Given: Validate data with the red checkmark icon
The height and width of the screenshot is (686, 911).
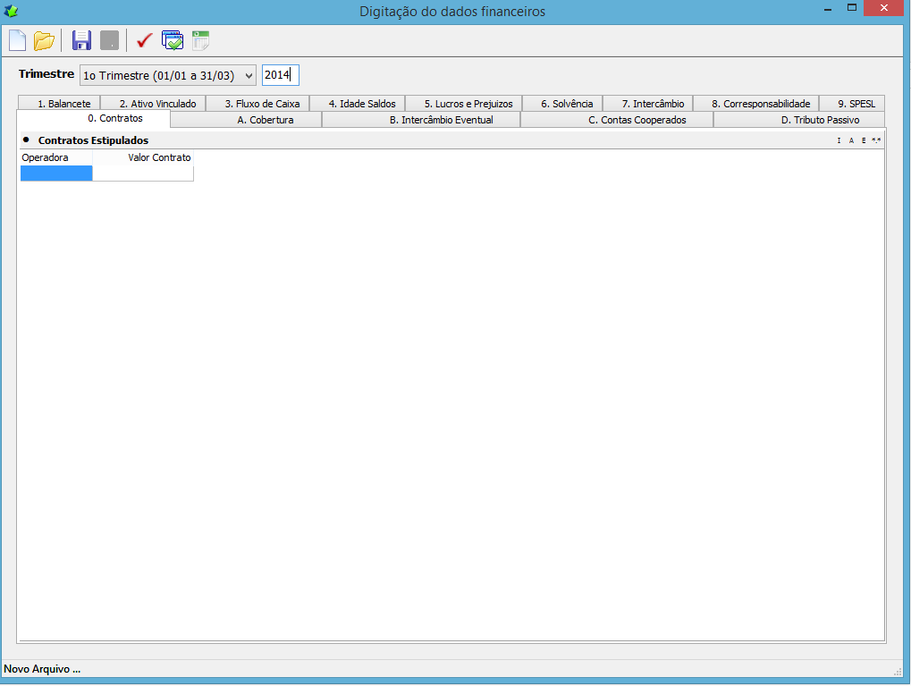Looking at the screenshot, I should pyautogui.click(x=144, y=41).
